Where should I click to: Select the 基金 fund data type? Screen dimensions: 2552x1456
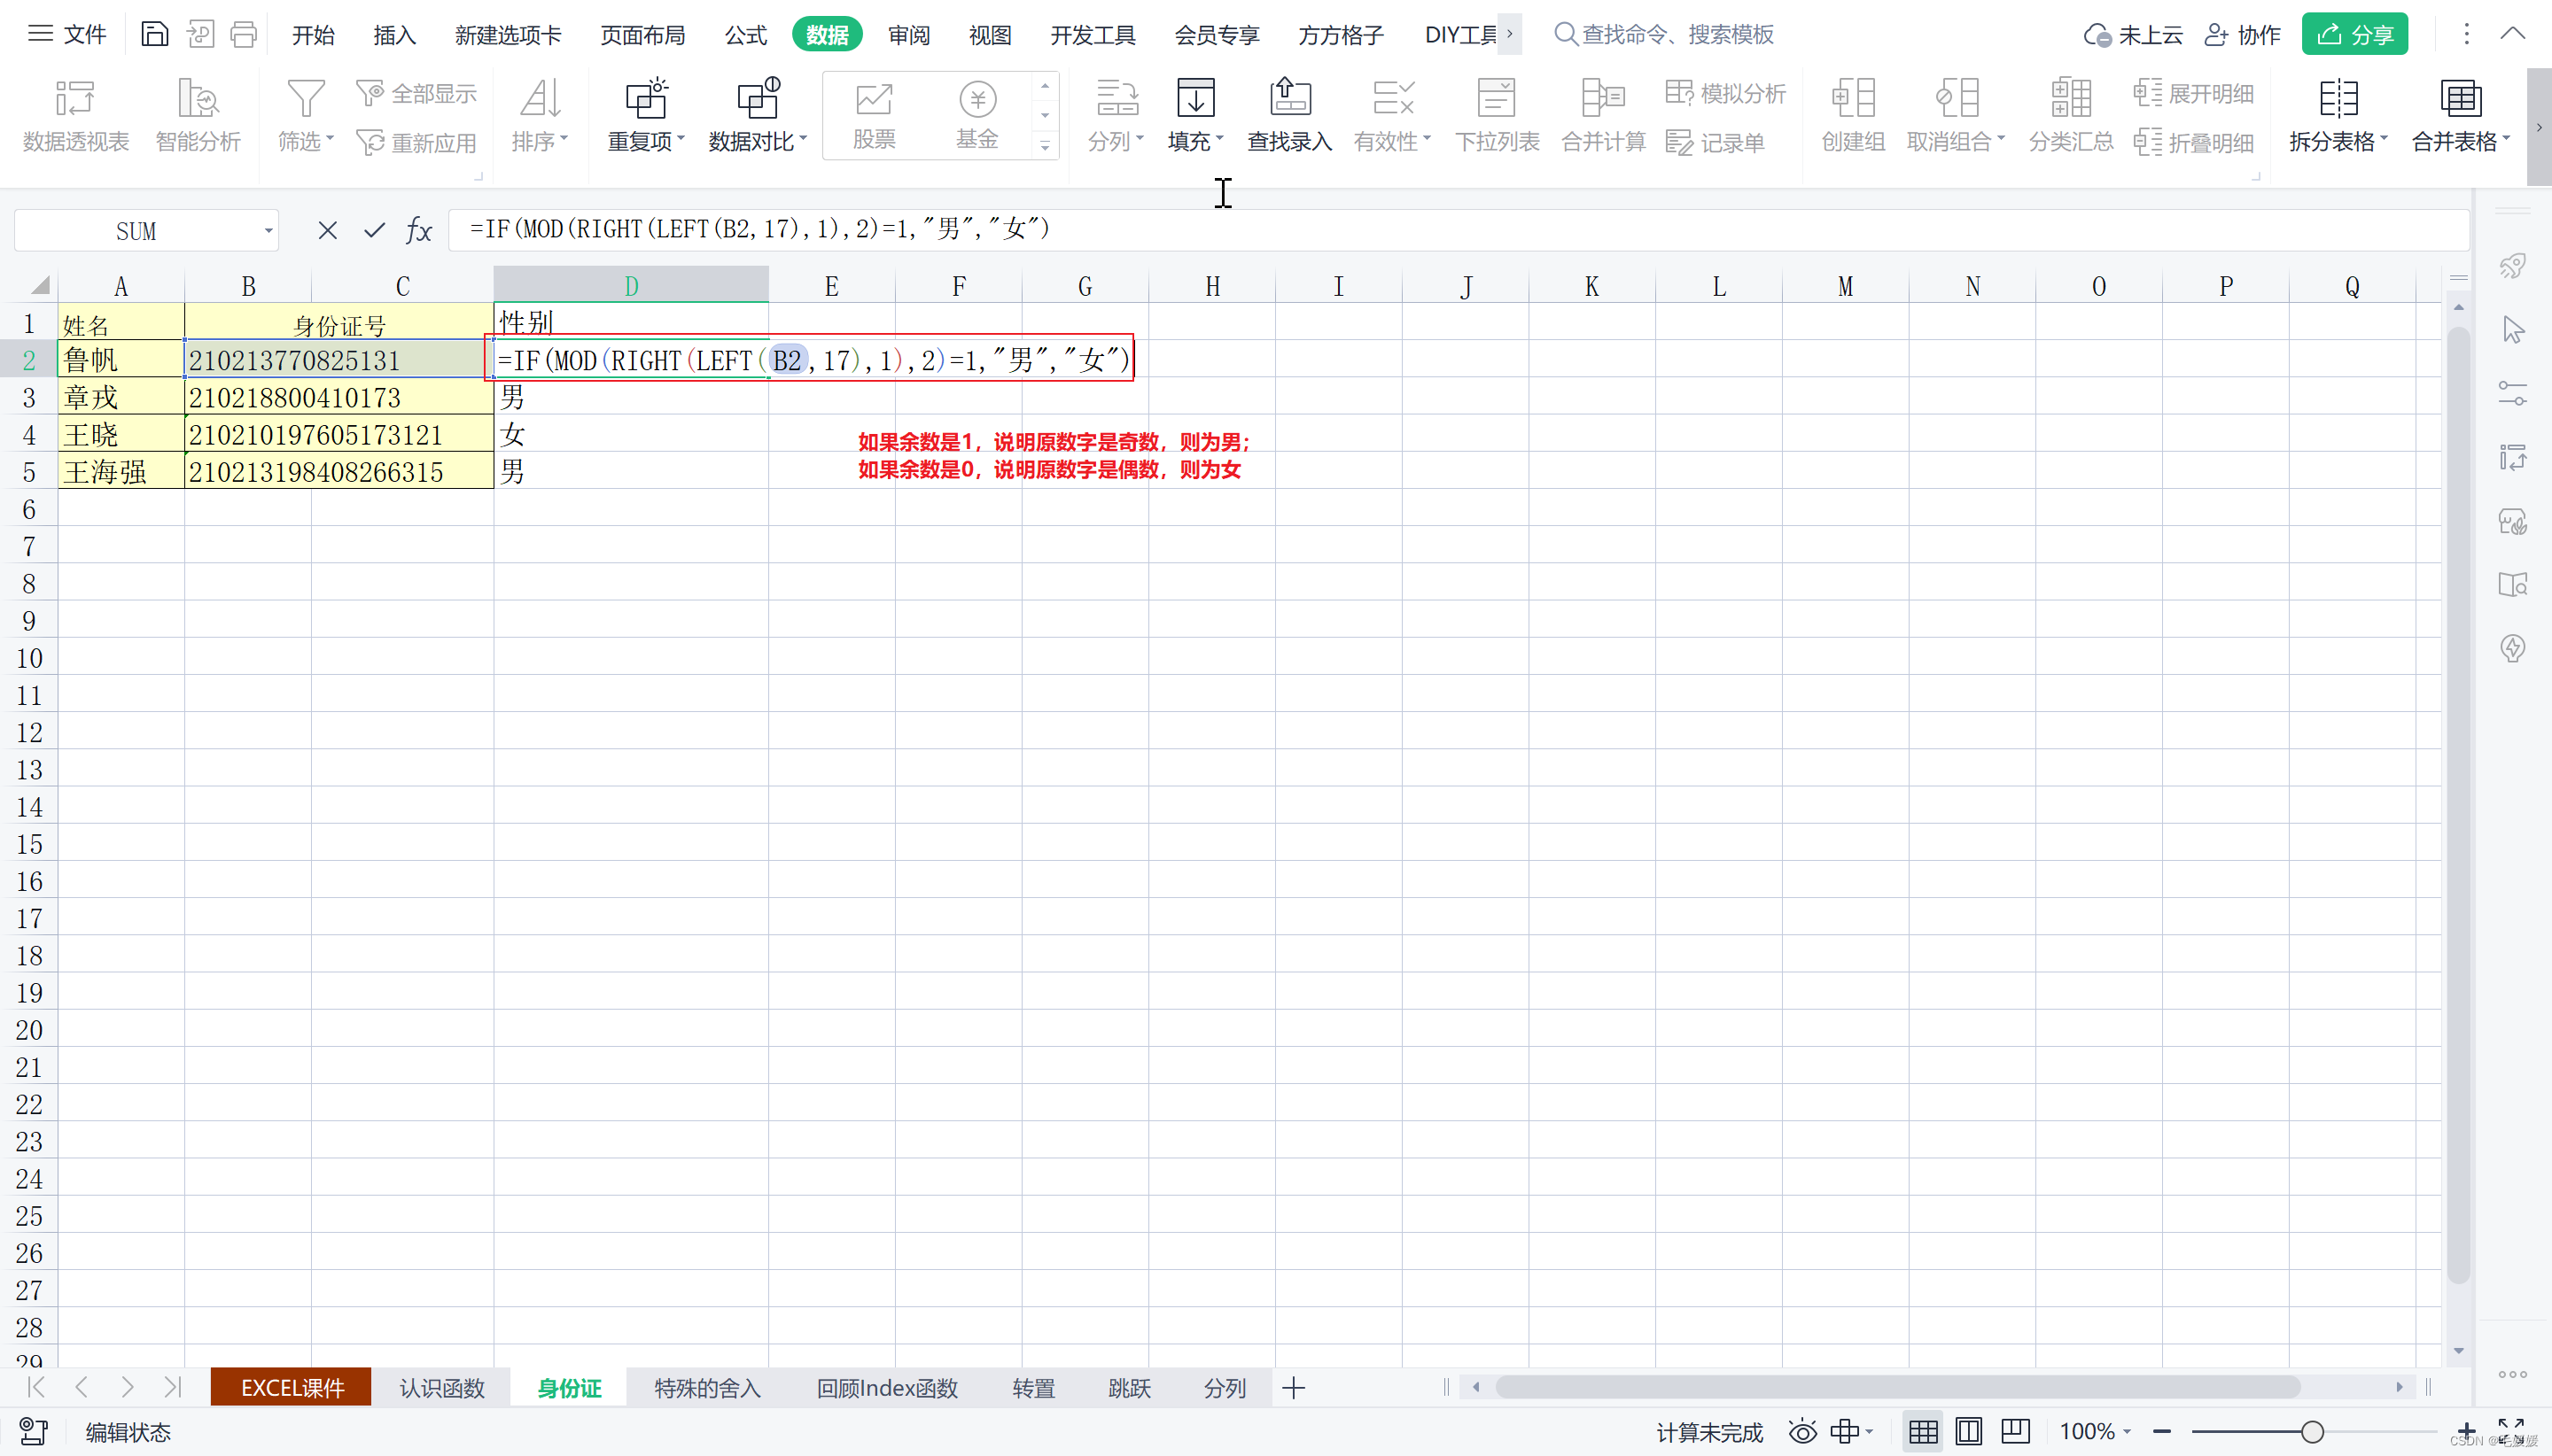click(977, 116)
